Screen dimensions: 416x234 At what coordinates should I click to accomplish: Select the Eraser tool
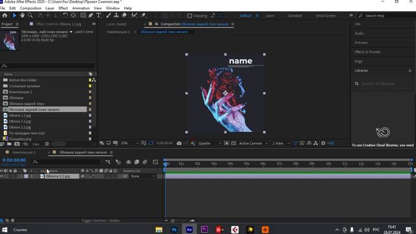coord(124,16)
